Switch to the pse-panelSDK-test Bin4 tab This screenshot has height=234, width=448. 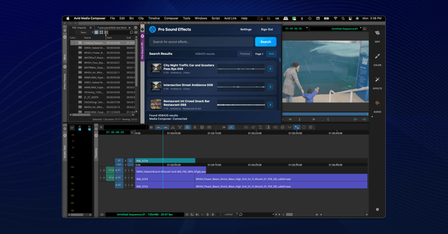point(113,28)
